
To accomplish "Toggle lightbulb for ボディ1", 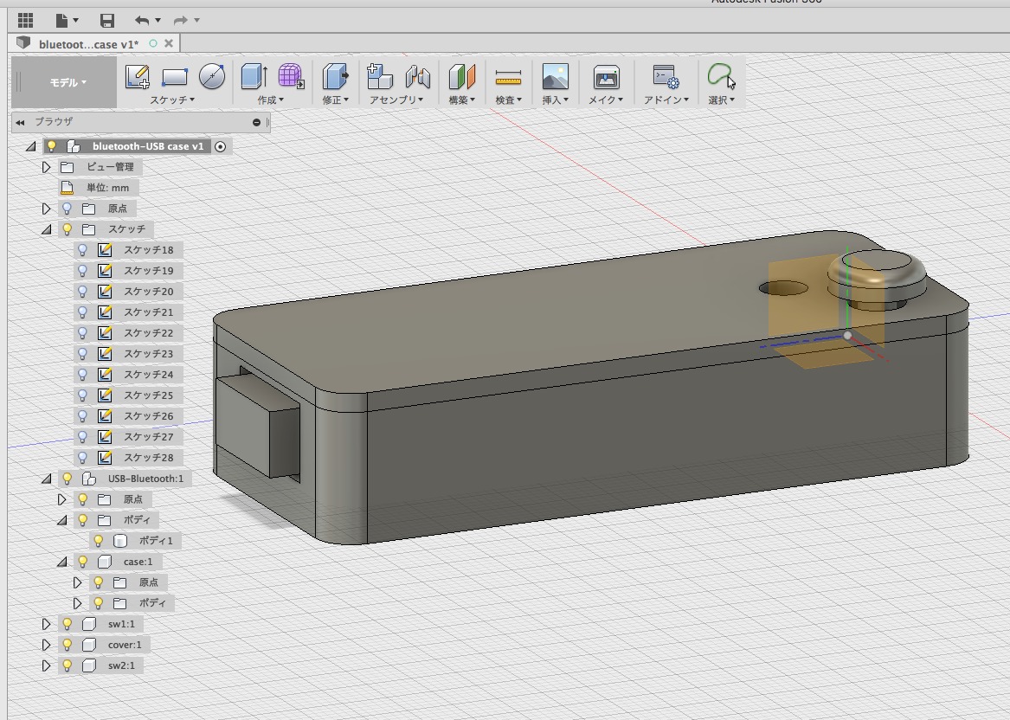I will (x=99, y=541).
